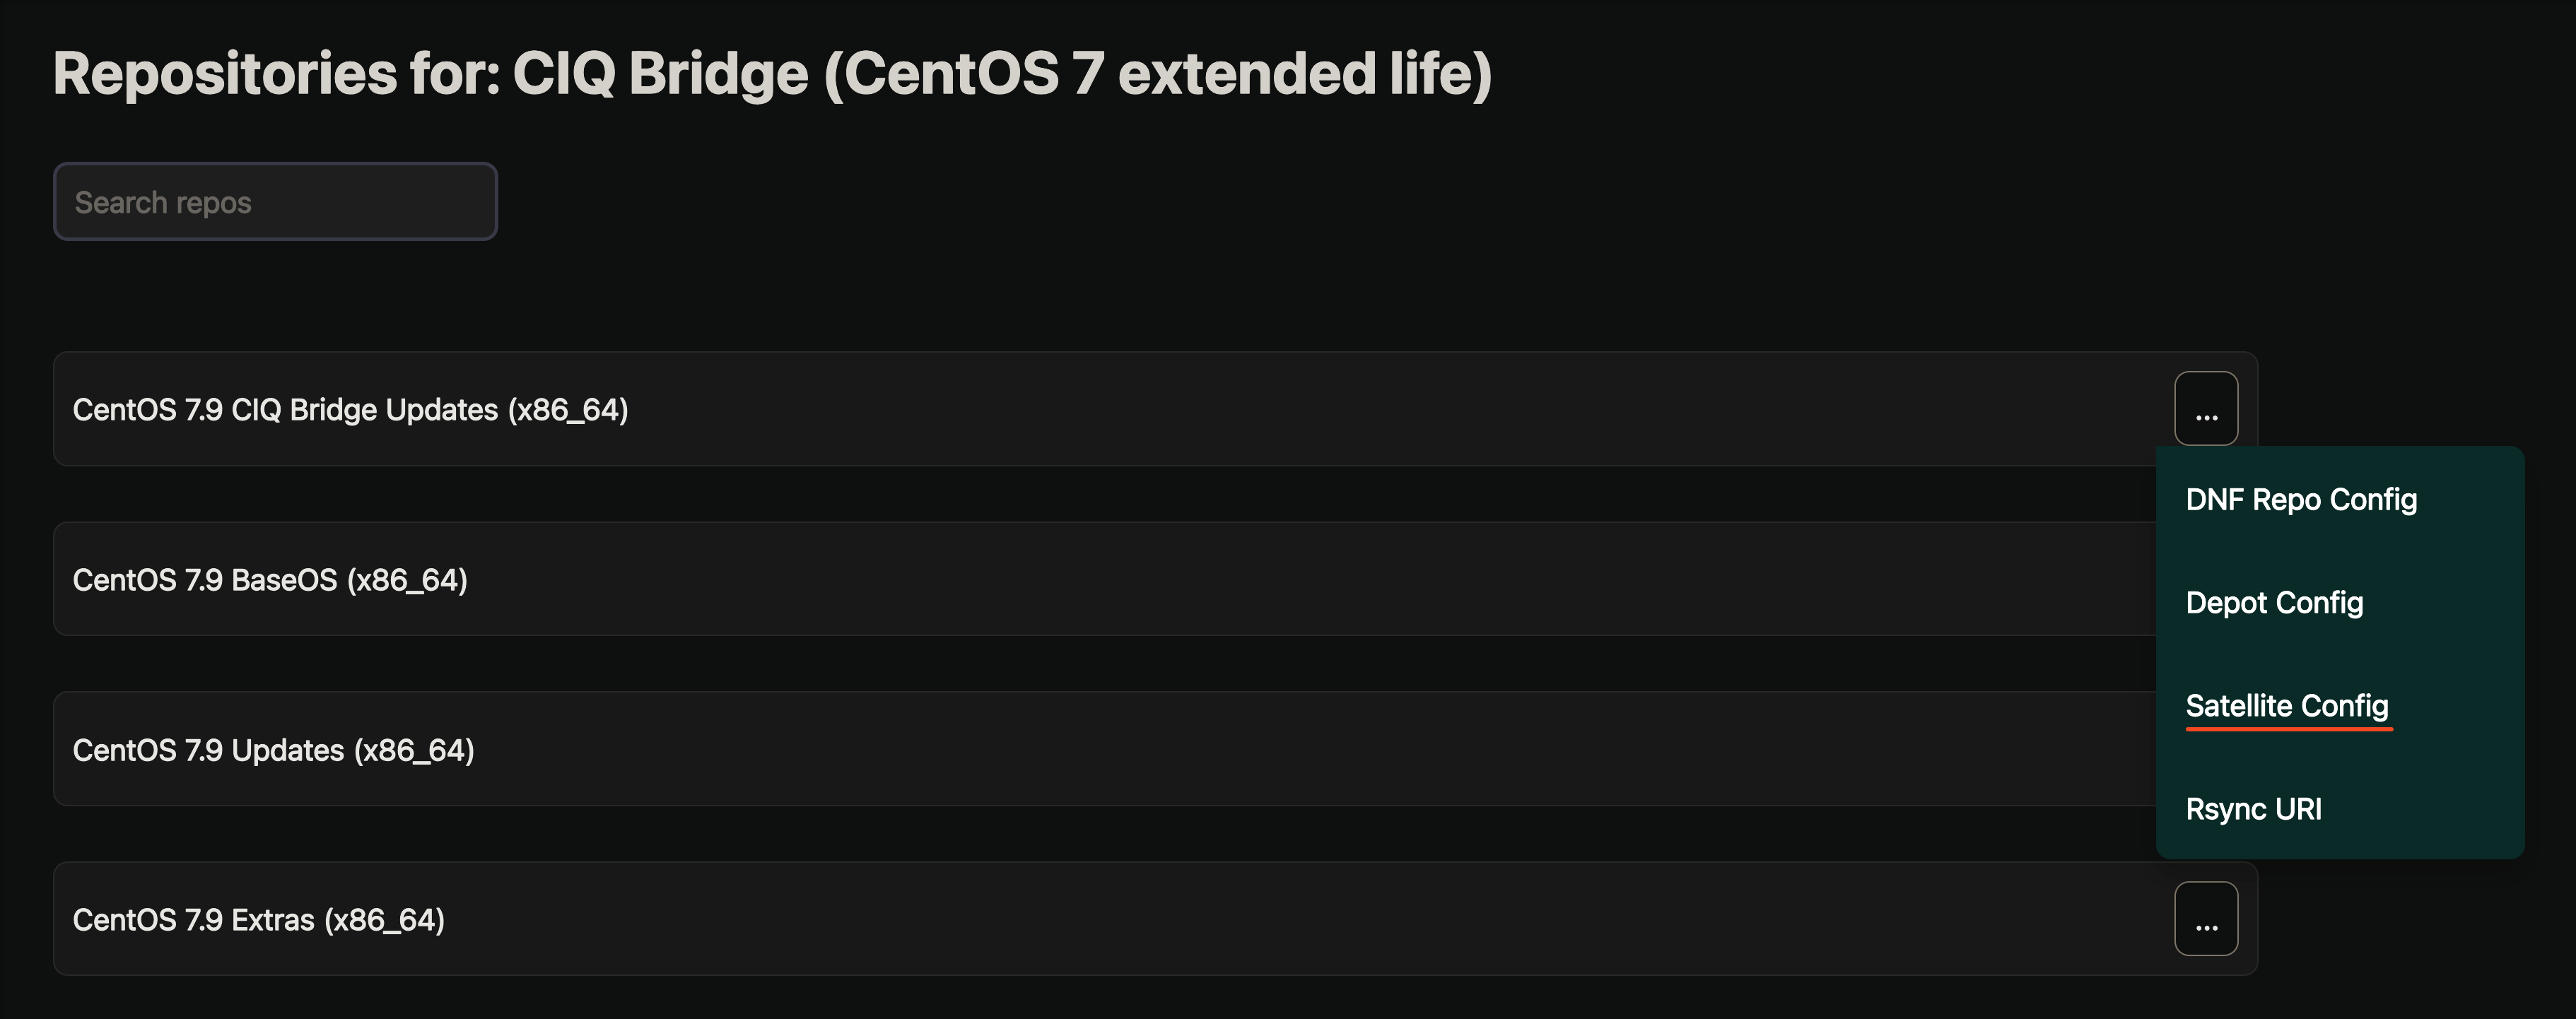2576x1019 pixels.
Task: Click the "Search repos" placeholder text
Action: [163, 203]
